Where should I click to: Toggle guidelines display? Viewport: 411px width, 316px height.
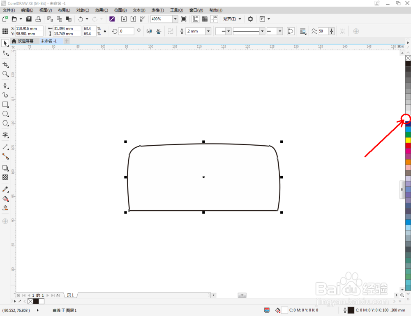215,19
